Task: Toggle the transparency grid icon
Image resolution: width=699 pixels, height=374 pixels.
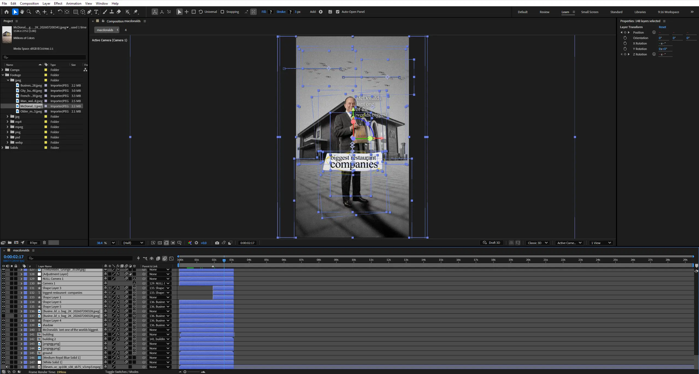Action: pos(160,243)
